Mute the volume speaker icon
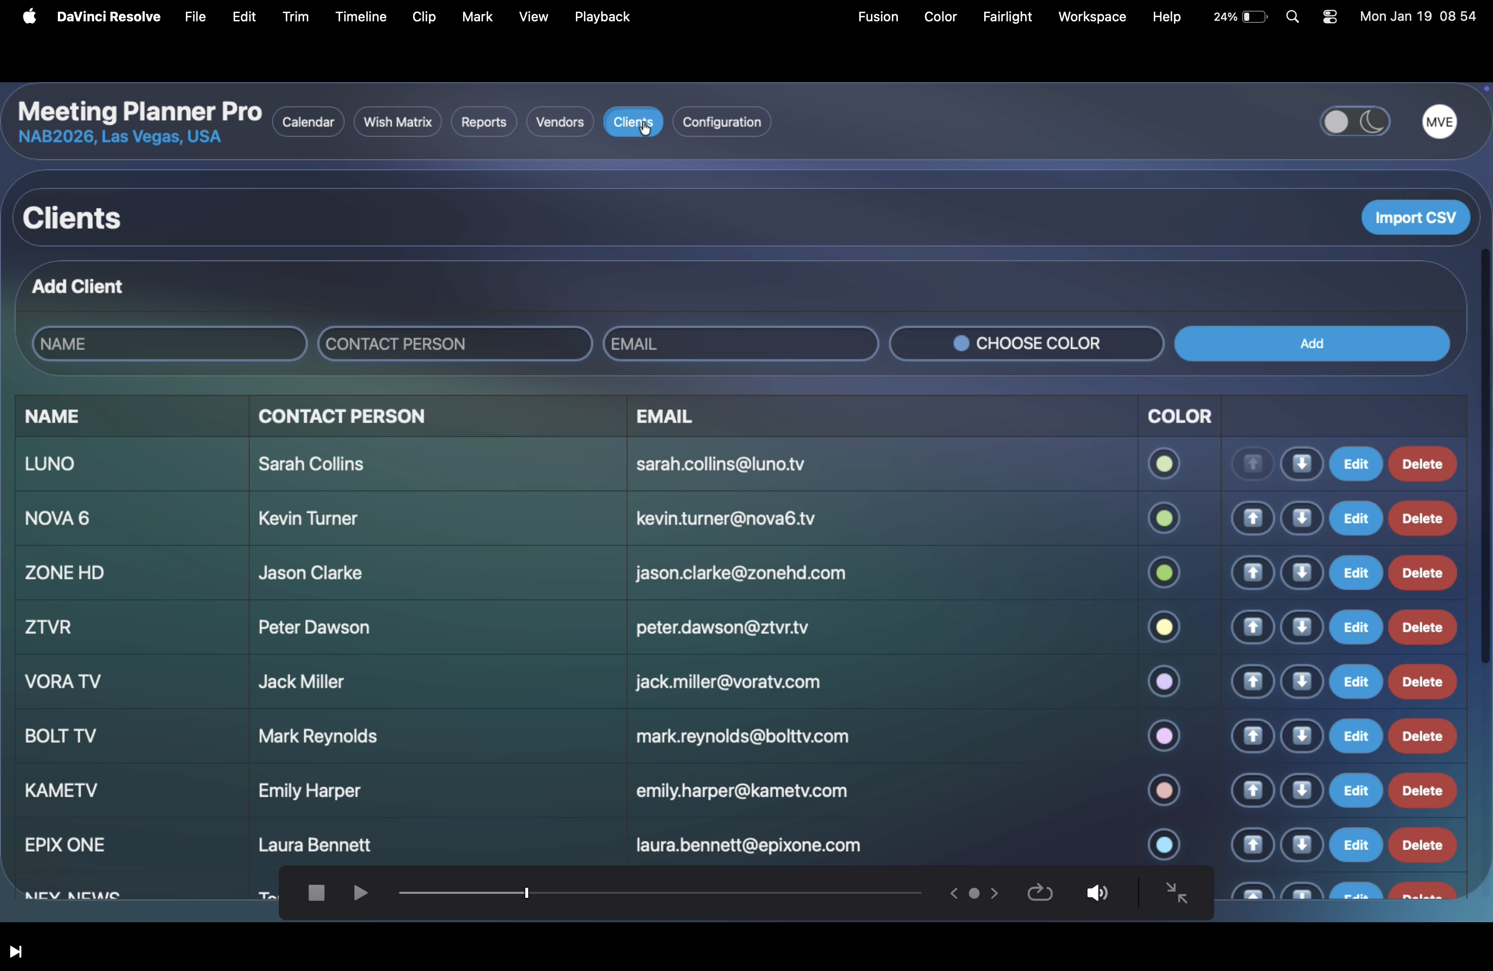The width and height of the screenshot is (1493, 971). pos(1097,893)
